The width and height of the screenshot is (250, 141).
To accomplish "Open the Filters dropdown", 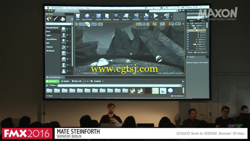I will [x=53, y=85].
